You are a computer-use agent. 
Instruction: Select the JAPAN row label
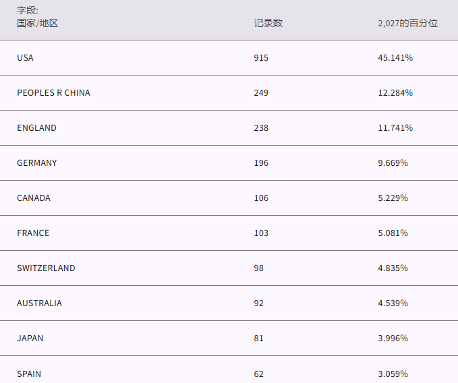point(30,338)
